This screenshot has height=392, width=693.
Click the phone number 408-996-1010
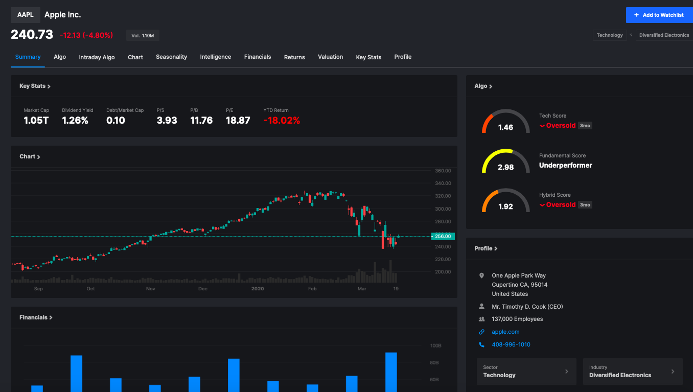pyautogui.click(x=511, y=344)
